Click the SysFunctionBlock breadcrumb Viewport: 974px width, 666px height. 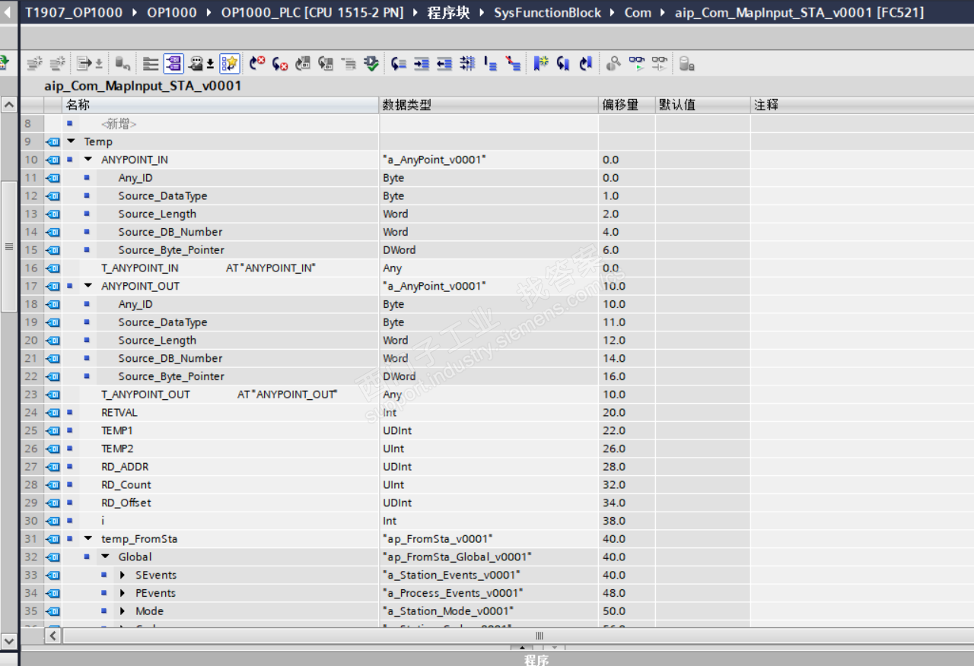point(548,13)
